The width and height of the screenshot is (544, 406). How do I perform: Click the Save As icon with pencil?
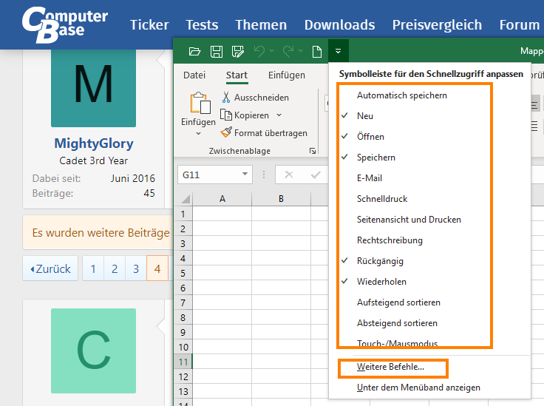[238, 51]
